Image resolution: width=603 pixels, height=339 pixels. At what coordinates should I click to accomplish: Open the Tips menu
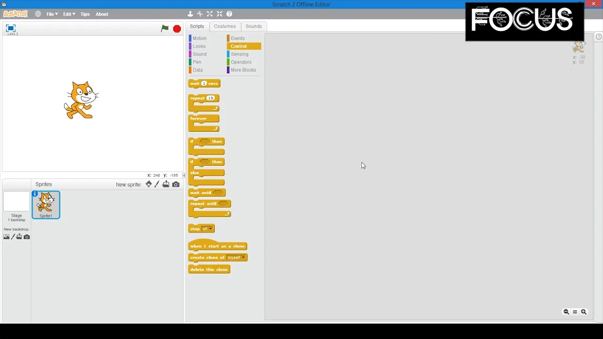coord(85,14)
